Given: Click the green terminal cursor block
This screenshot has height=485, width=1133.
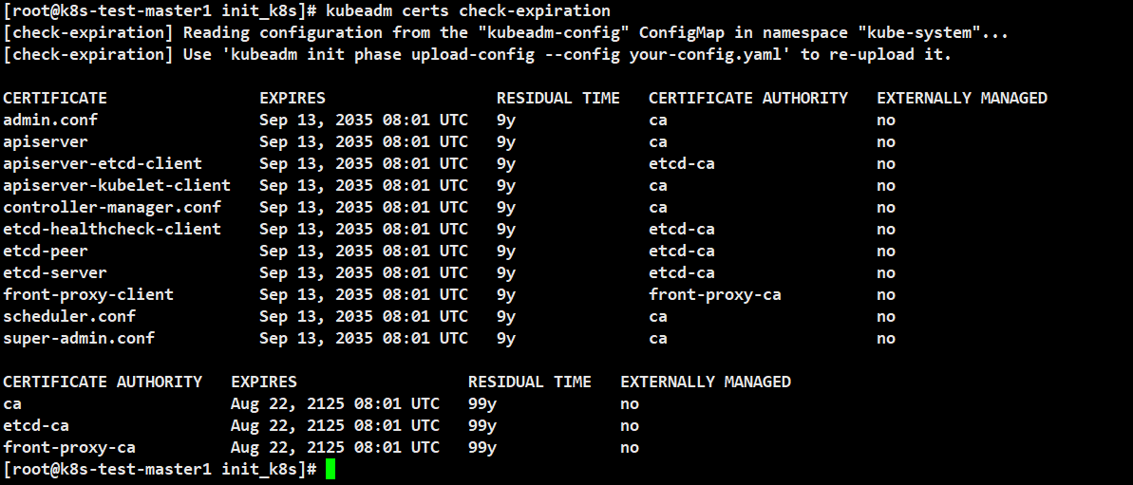Looking at the screenshot, I should click(330, 469).
